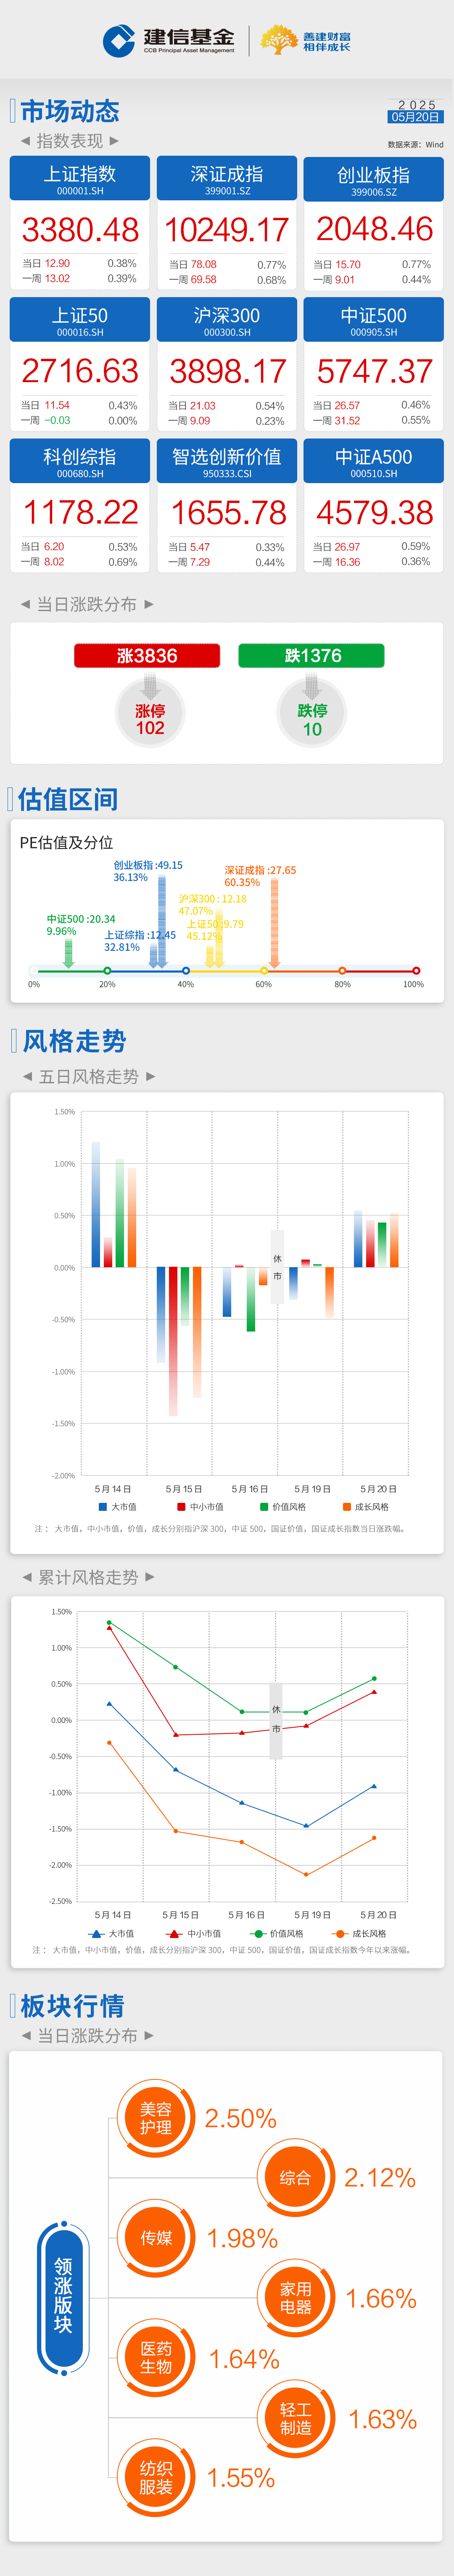
Task: Open the 深证成指 399001.SZ card header
Action: click(x=227, y=178)
